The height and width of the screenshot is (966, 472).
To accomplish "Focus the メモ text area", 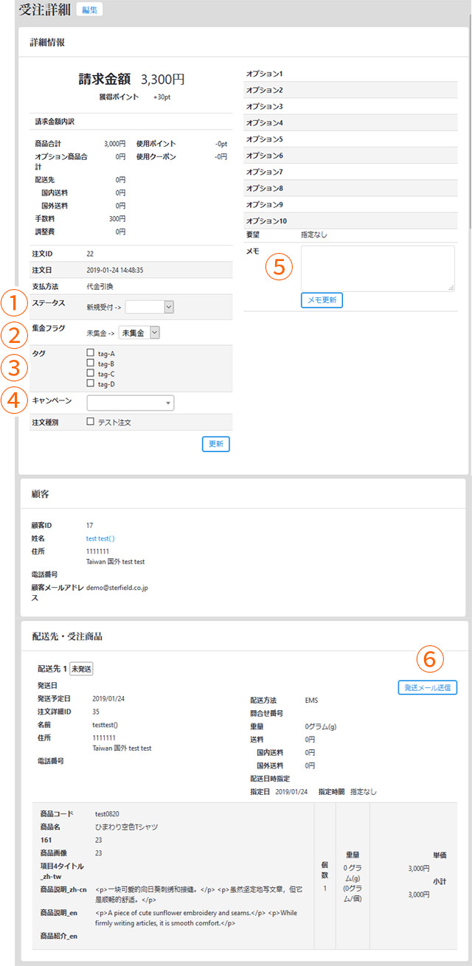I will point(378,268).
